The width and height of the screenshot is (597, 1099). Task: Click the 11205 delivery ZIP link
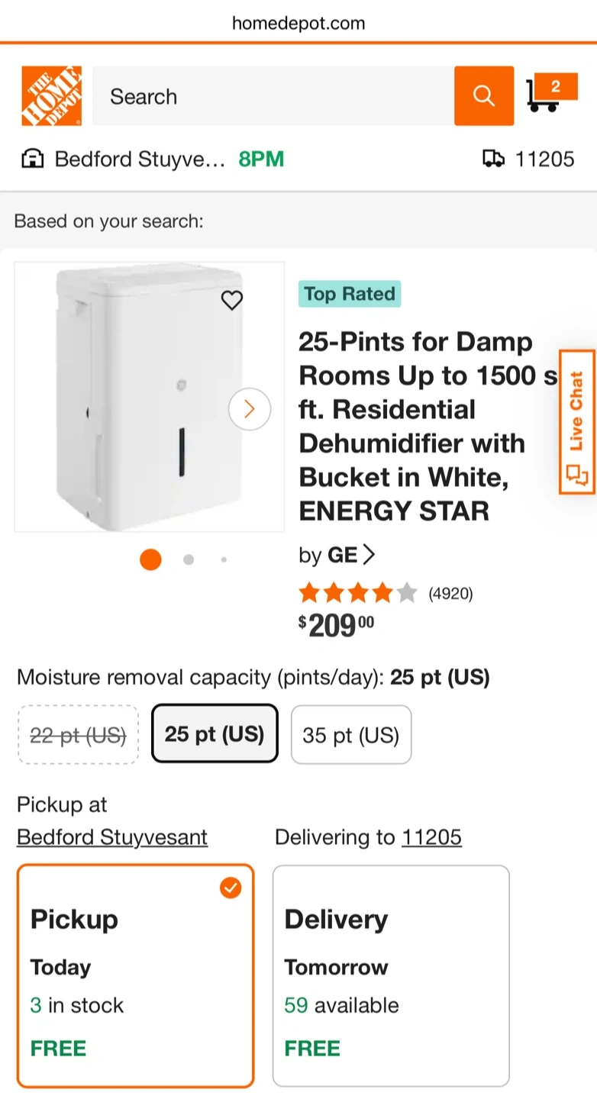pyautogui.click(x=431, y=837)
